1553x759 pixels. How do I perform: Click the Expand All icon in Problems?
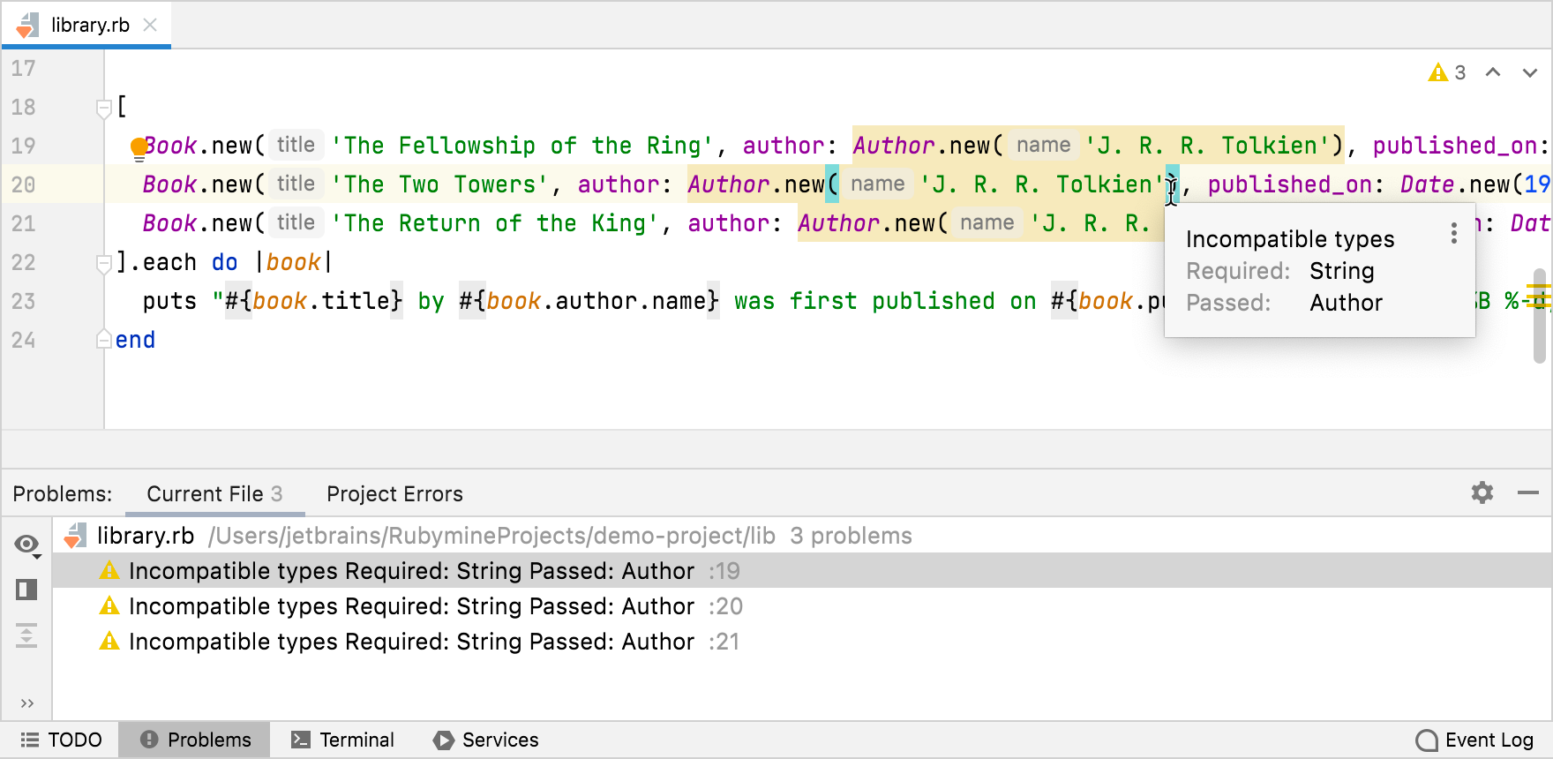point(26,635)
